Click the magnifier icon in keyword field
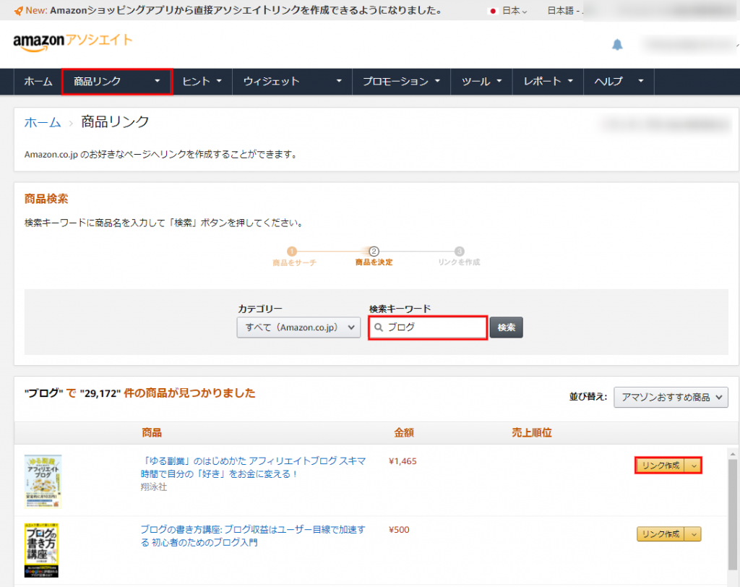 [379, 327]
